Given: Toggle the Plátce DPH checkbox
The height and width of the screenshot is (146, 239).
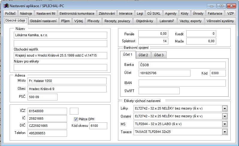Looking at the screenshot, I should pyautogui.click(x=76, y=119).
